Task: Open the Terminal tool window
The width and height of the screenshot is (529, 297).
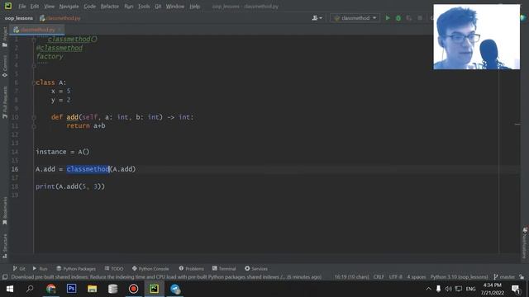Action: pyautogui.click(x=224, y=268)
